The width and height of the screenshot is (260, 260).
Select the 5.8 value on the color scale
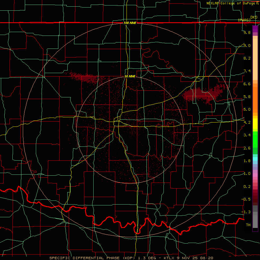coord(247,97)
